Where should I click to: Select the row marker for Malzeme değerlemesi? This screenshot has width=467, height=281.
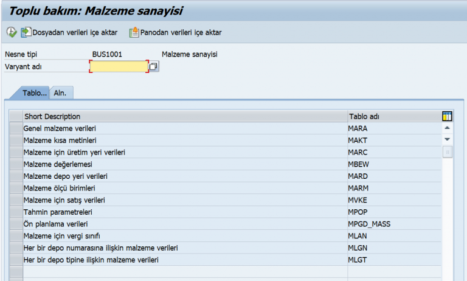click(x=16, y=164)
